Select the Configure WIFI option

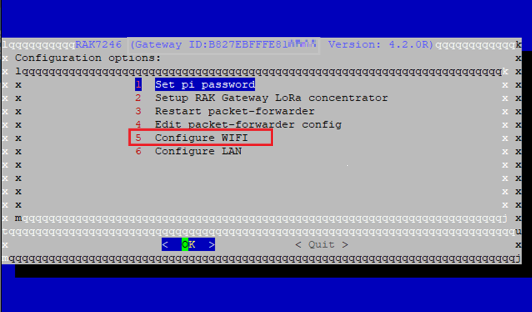(201, 138)
